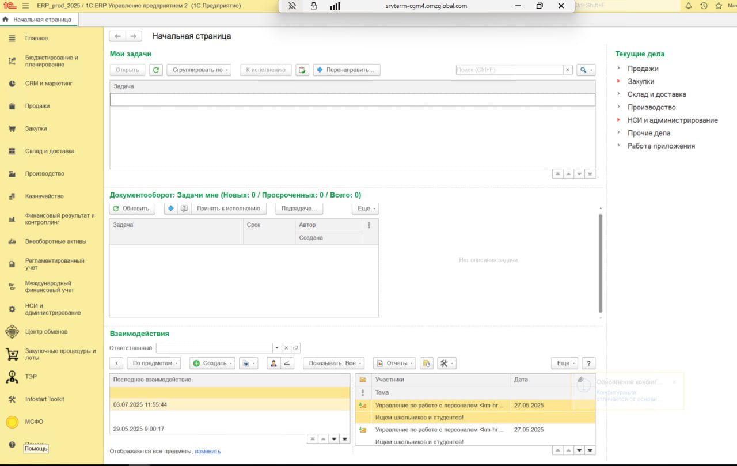
Task: Click the notifications bell icon
Action: pyautogui.click(x=689, y=6)
